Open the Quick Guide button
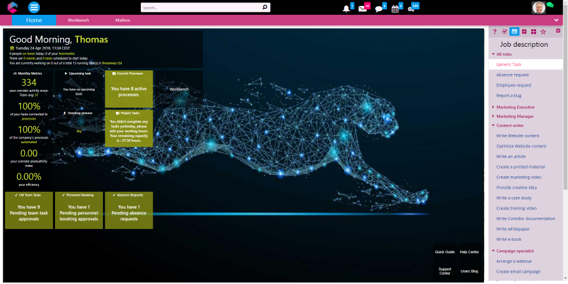Screen dimensions: 568x284 tap(445, 252)
